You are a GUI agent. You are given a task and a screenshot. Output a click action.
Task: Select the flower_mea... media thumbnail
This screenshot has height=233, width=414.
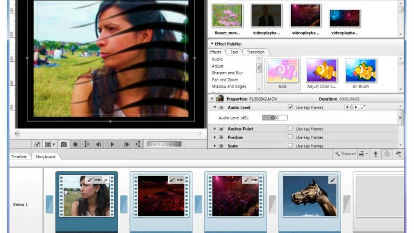pos(227,16)
